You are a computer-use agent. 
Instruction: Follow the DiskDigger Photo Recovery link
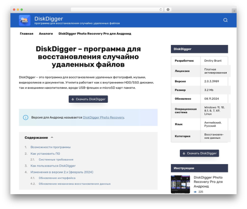pyautogui.click(x=103, y=118)
